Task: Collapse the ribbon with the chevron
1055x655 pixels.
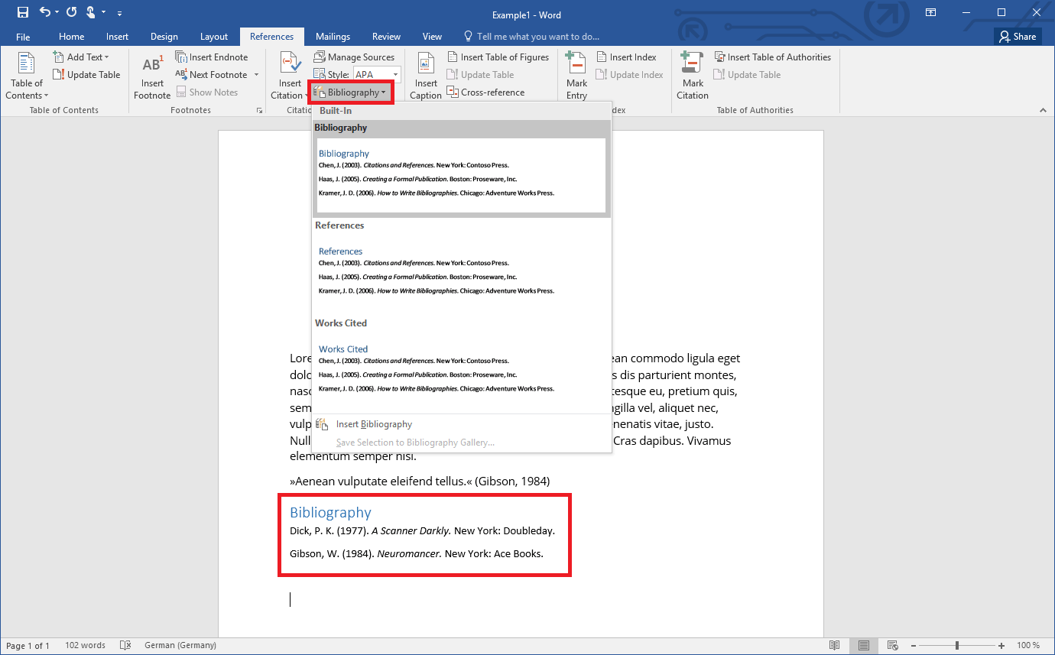Action: tap(1043, 110)
